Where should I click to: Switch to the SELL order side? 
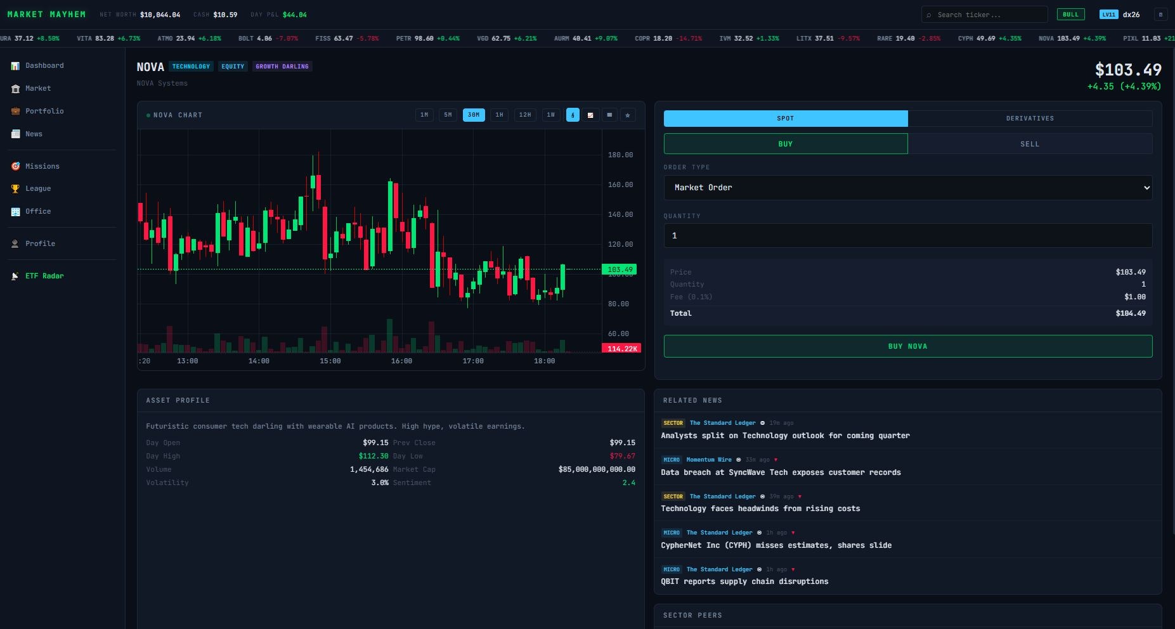(1030, 144)
